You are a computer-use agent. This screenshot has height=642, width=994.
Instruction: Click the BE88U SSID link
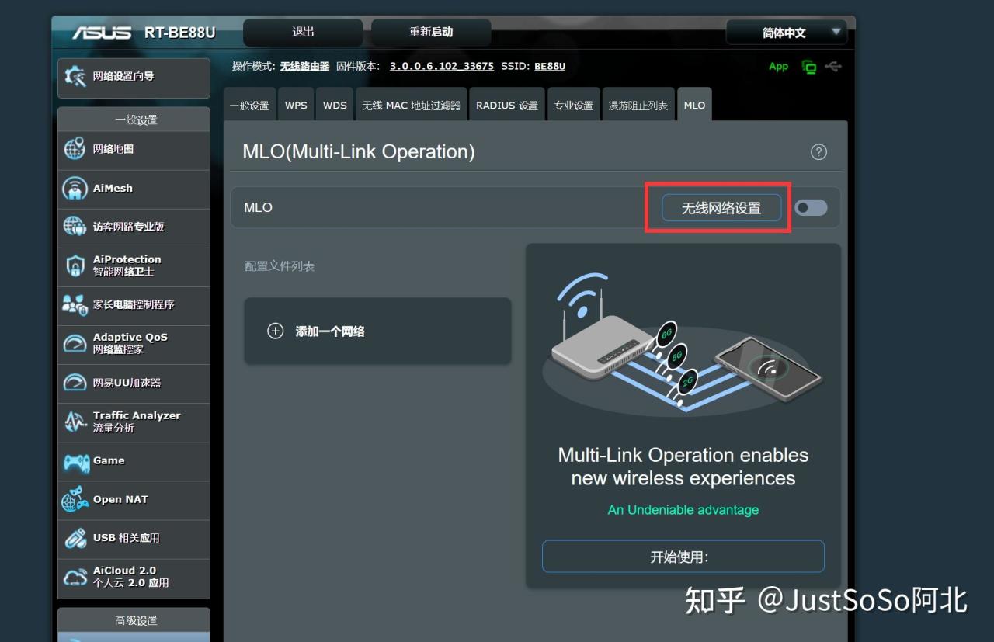pos(550,66)
